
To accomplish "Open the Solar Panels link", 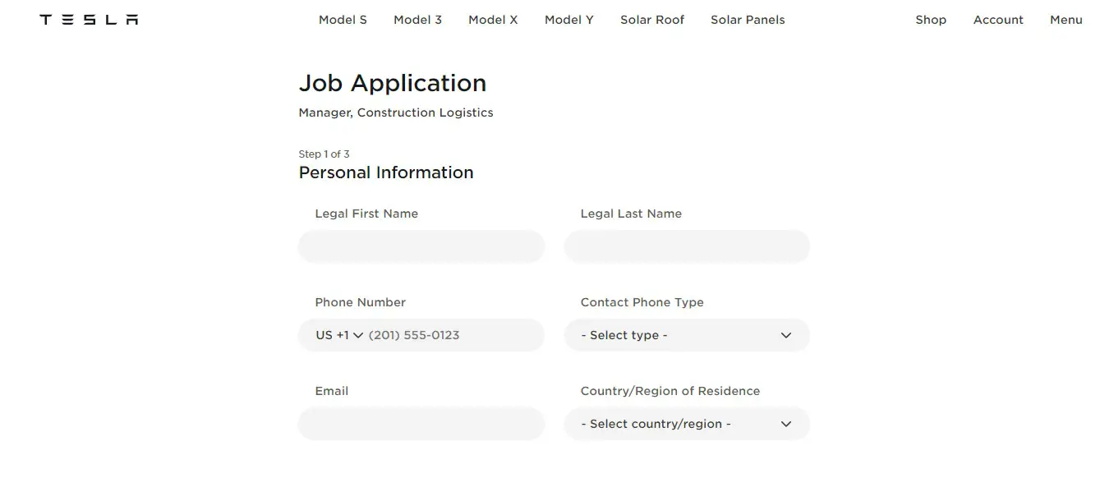I will [x=748, y=20].
